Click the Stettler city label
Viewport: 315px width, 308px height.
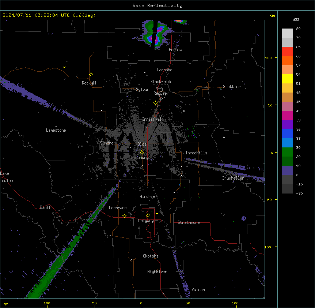pos(232,87)
